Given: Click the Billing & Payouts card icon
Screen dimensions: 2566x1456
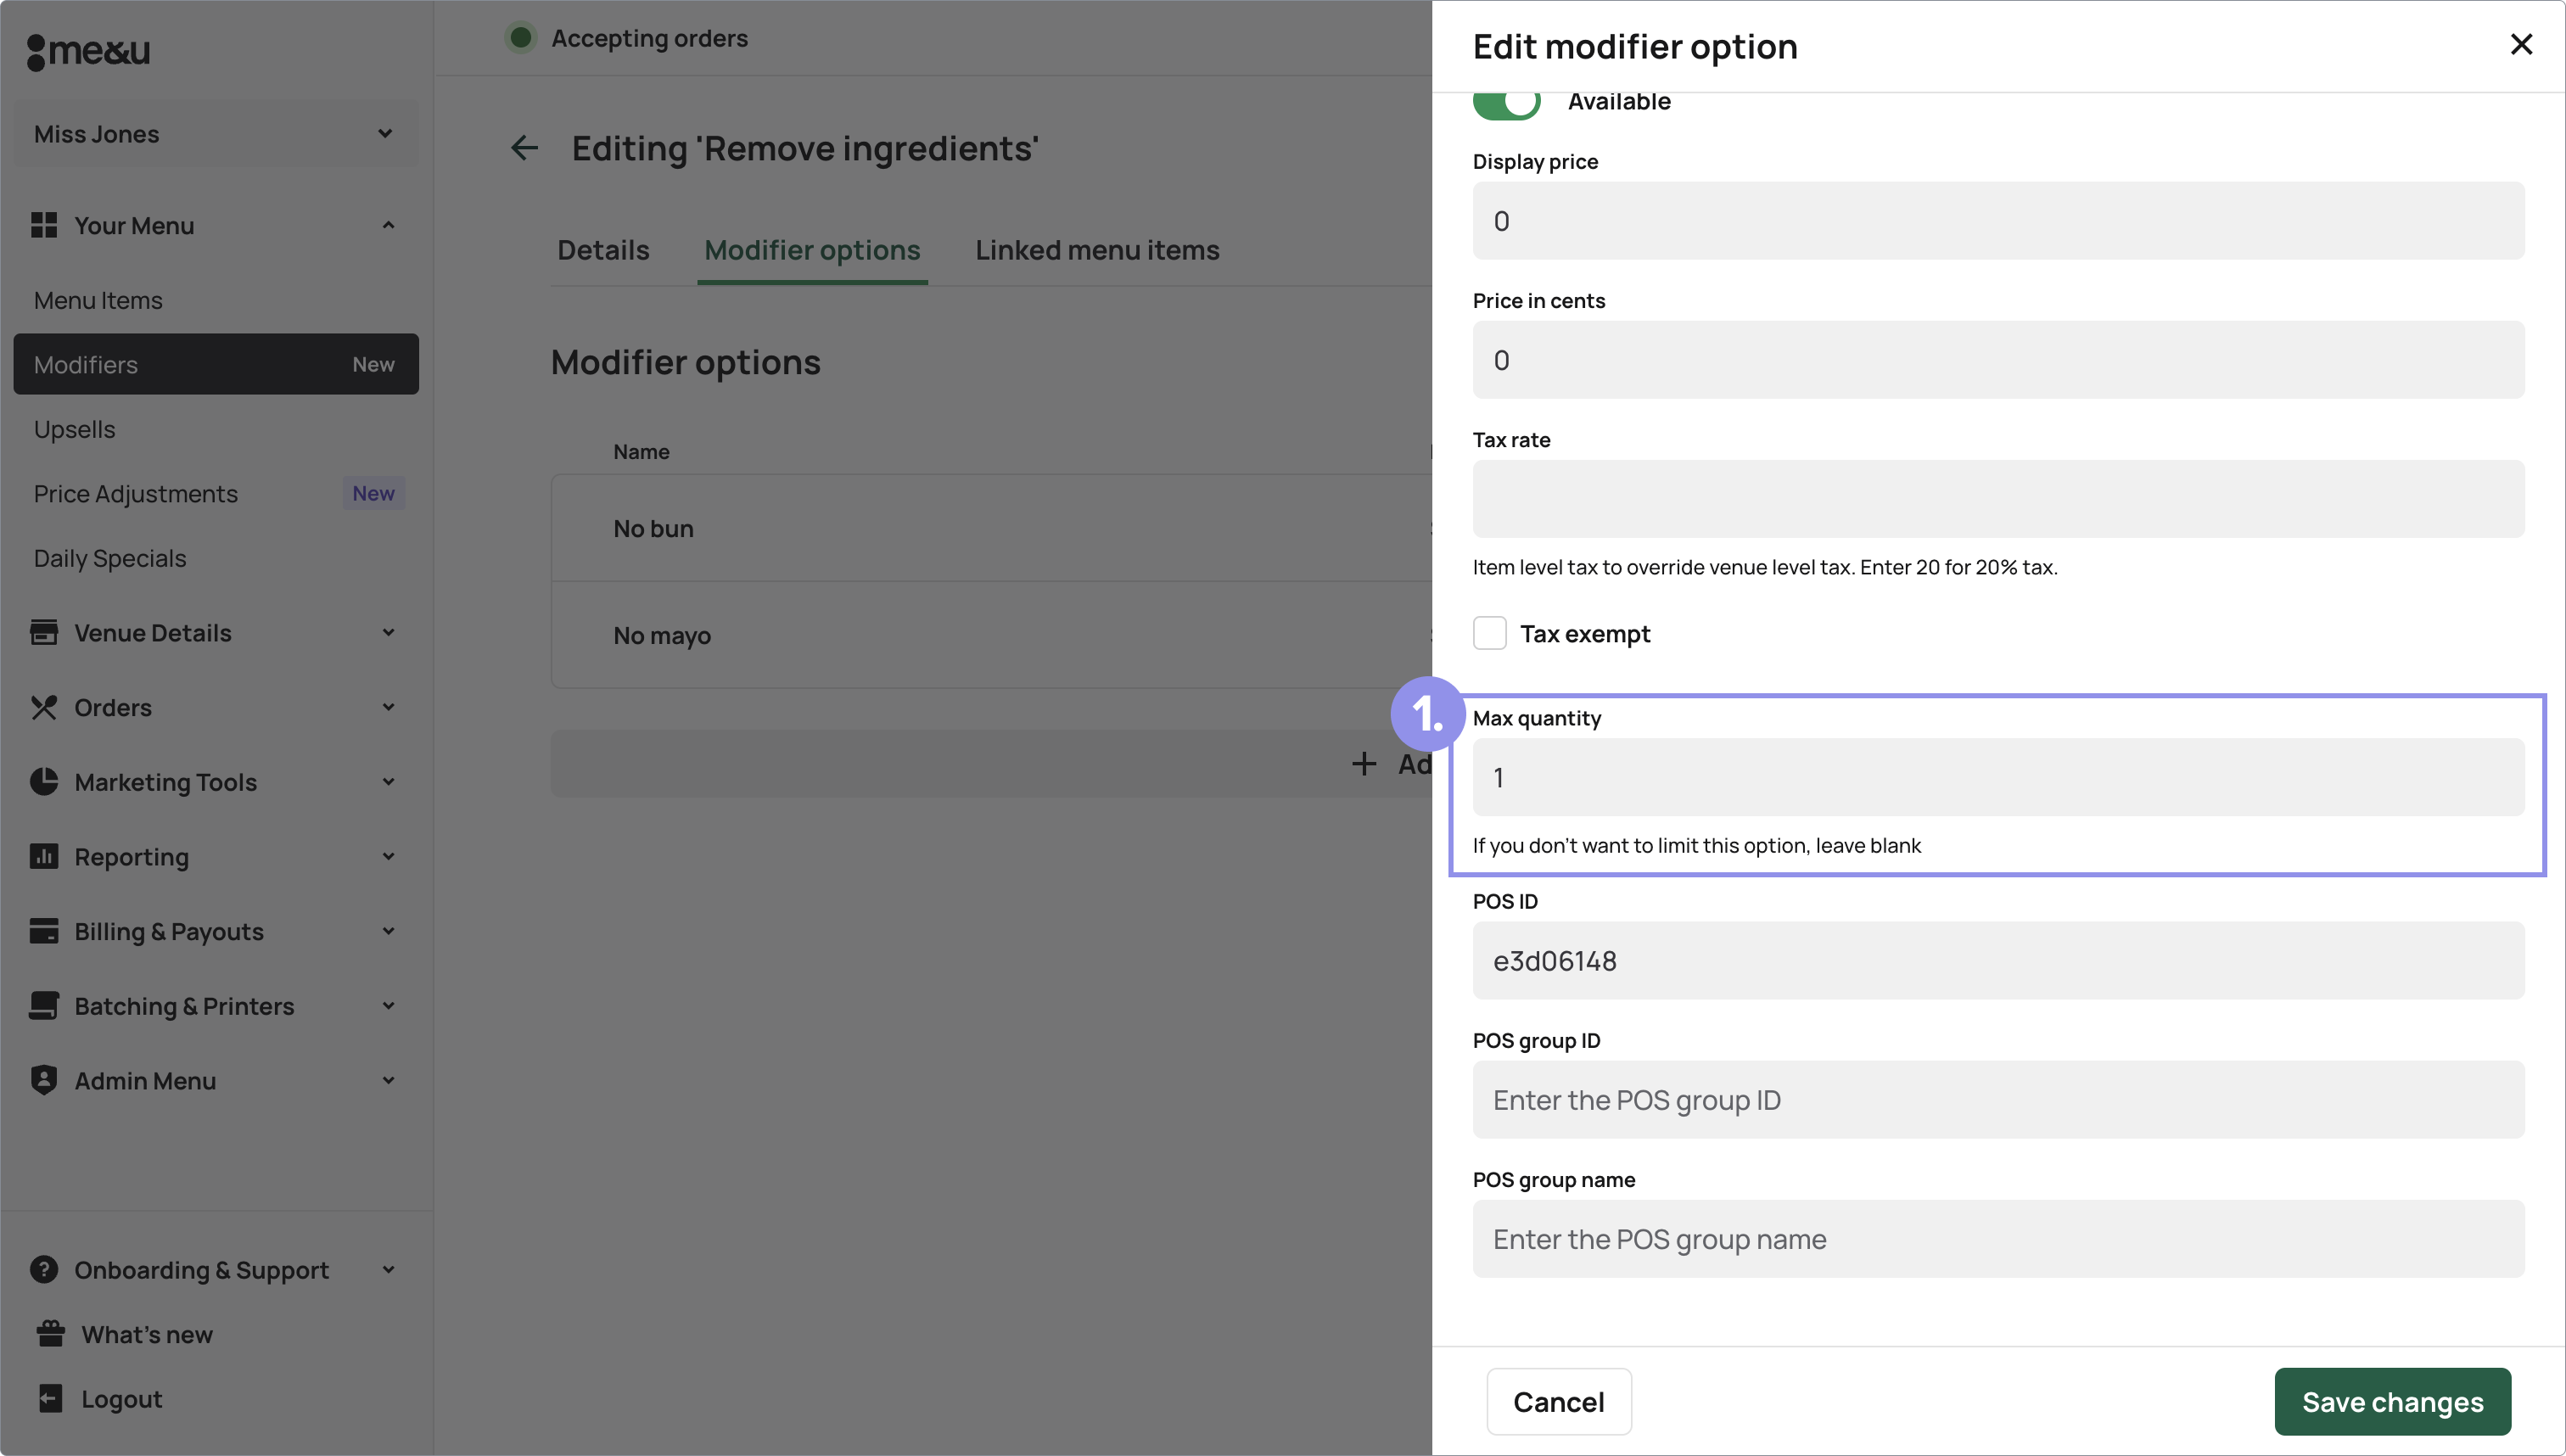Looking at the screenshot, I should 43,931.
